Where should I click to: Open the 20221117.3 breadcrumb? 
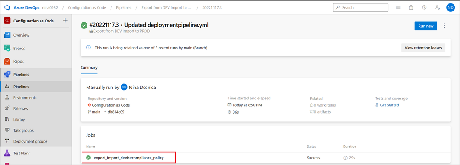[212, 8]
